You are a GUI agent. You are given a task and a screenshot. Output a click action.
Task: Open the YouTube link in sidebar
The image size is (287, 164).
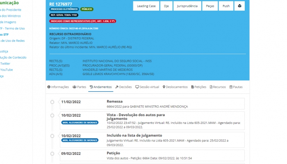click(6, 70)
